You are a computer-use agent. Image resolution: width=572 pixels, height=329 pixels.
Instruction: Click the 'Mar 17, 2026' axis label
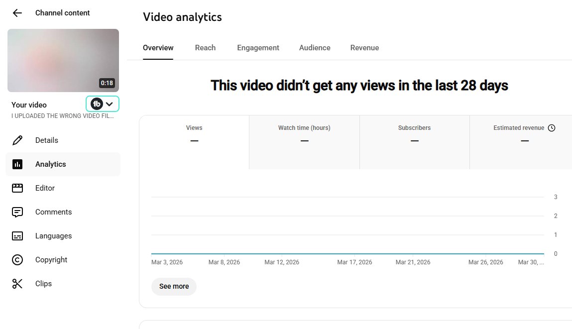pos(354,262)
